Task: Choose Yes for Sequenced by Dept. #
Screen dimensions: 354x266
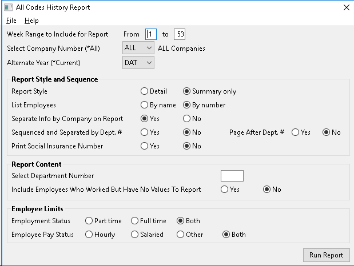Action: (x=150, y=132)
